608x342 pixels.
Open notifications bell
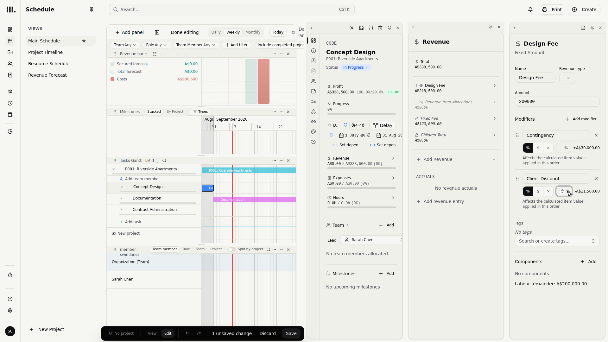(x=530, y=9)
